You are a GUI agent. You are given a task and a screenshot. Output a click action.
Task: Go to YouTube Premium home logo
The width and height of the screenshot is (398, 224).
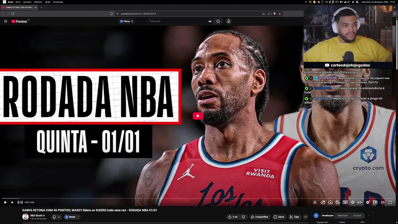[x=20, y=21]
